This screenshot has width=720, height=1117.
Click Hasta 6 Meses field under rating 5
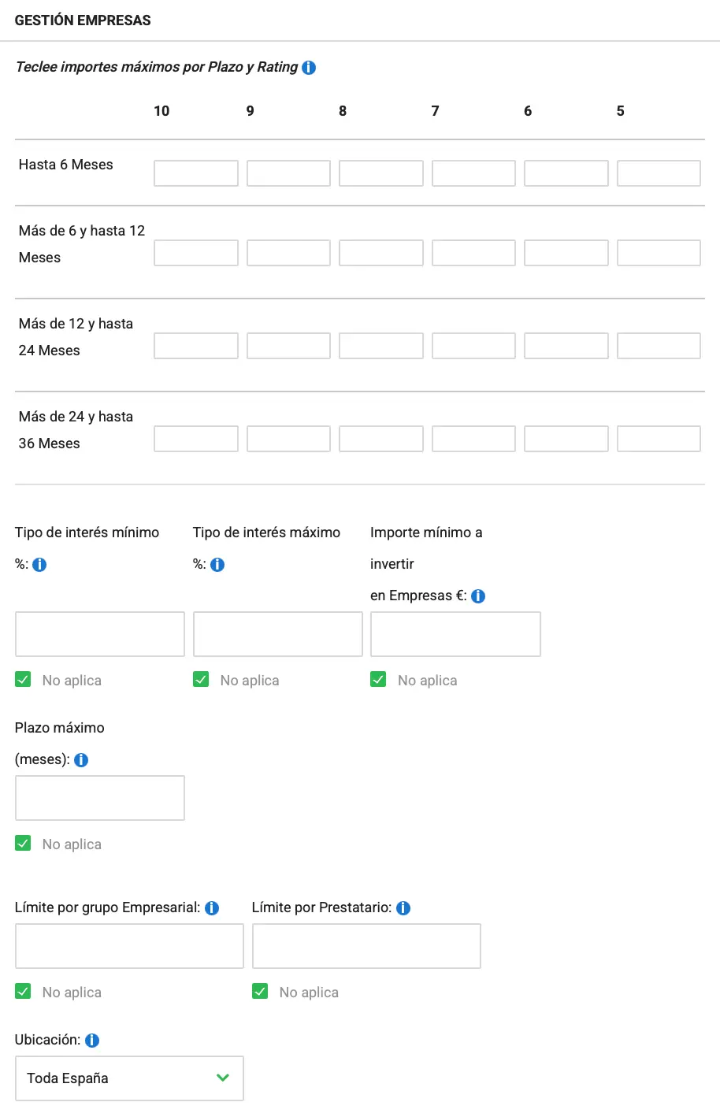[659, 173]
